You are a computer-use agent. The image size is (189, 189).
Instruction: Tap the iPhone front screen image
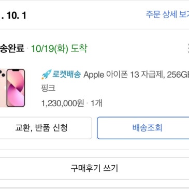pyautogui.click(x=16, y=88)
